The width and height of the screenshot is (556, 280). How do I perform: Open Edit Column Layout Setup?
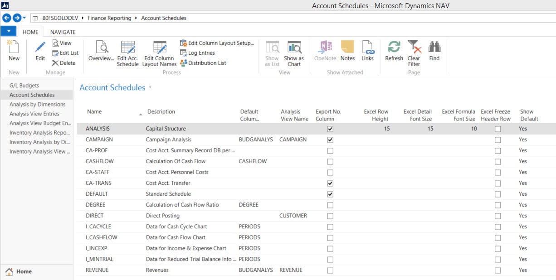[x=217, y=43]
